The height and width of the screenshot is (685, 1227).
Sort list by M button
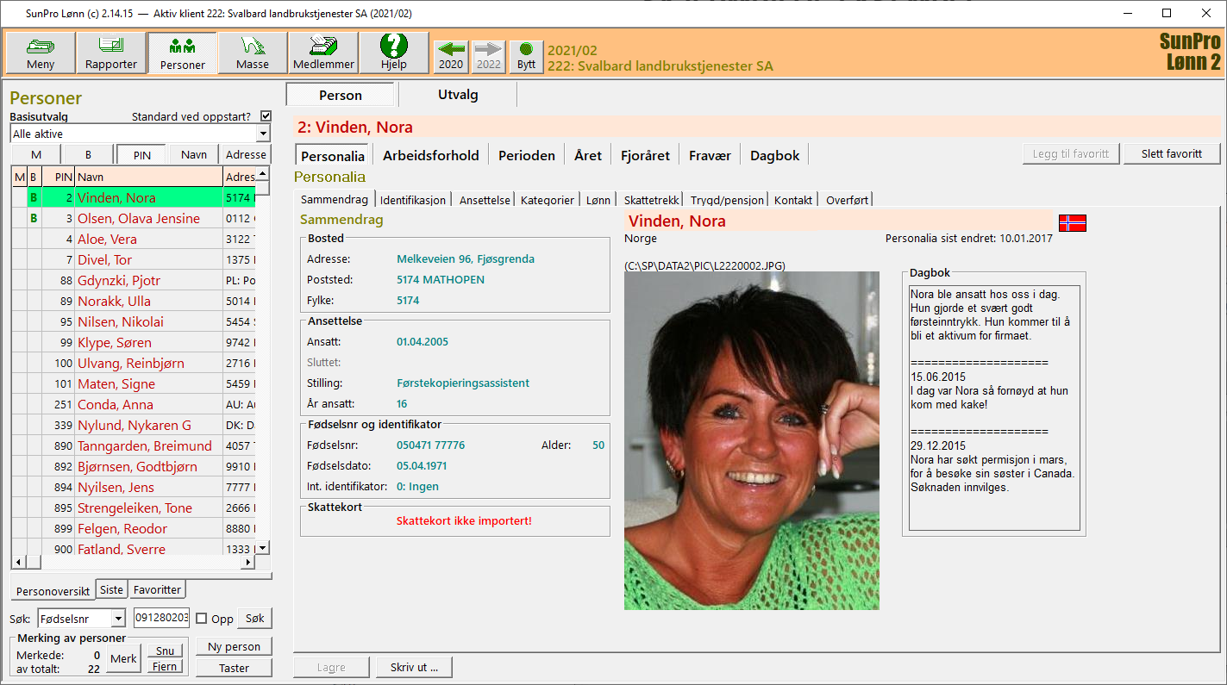coord(36,154)
